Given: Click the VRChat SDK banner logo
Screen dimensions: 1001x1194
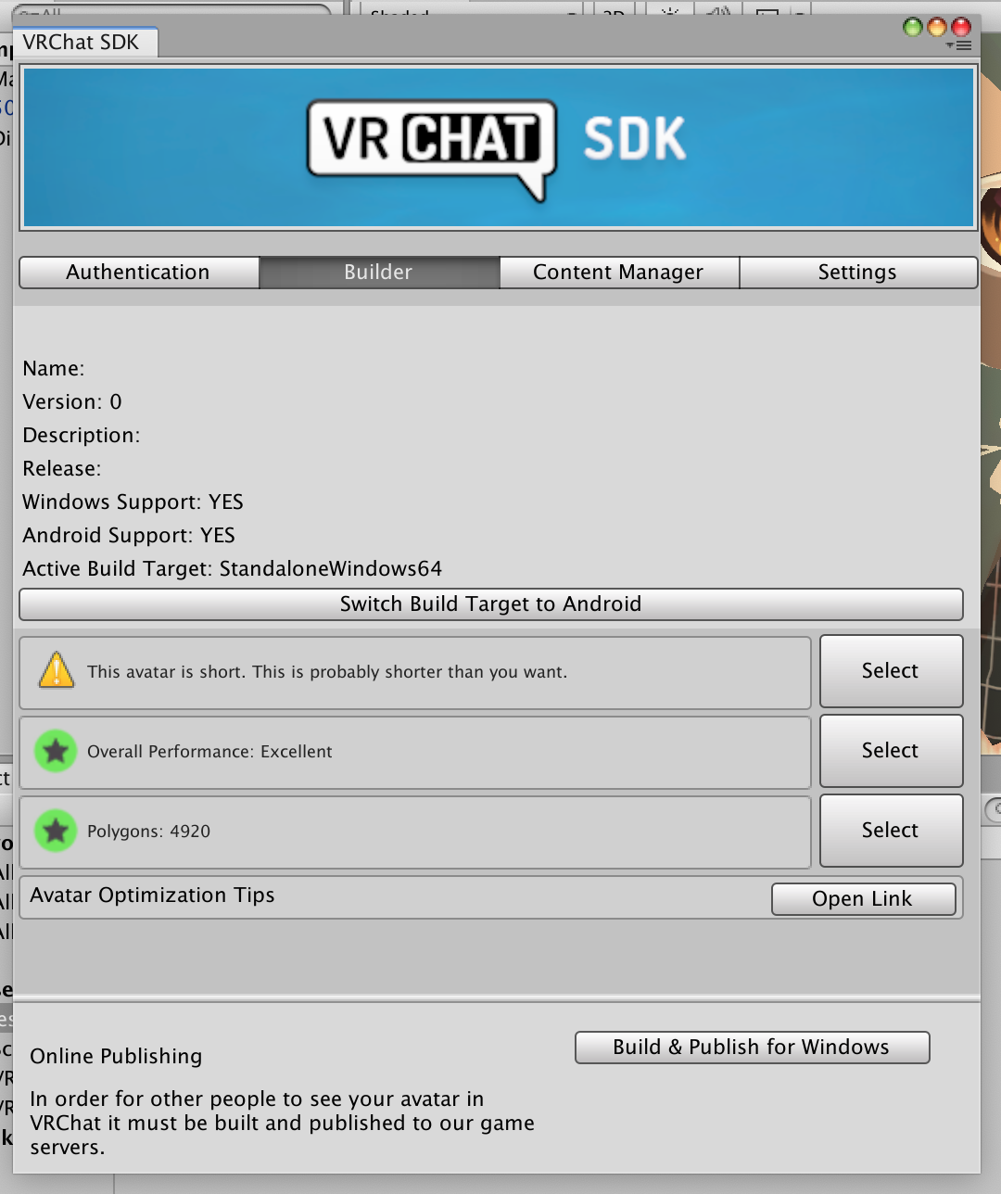Looking at the screenshot, I should point(498,148).
